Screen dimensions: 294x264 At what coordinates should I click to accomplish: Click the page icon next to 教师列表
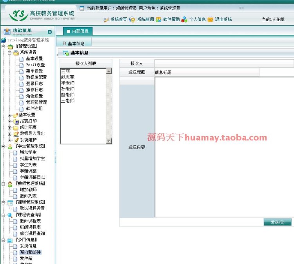[x=15, y=196]
